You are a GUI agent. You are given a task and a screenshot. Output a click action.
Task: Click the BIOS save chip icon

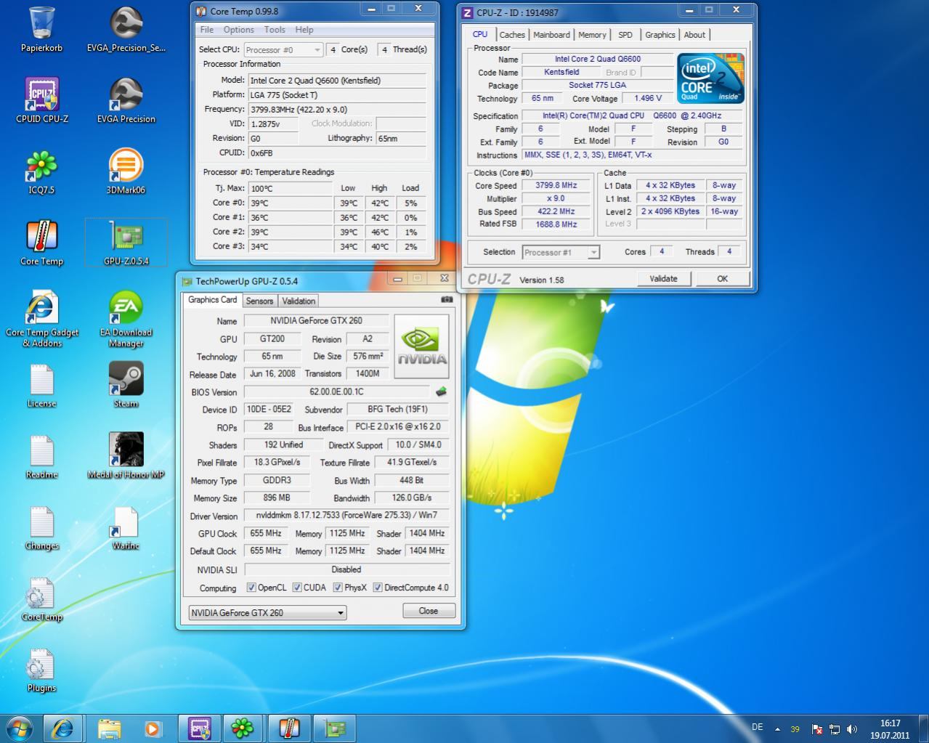pyautogui.click(x=441, y=391)
